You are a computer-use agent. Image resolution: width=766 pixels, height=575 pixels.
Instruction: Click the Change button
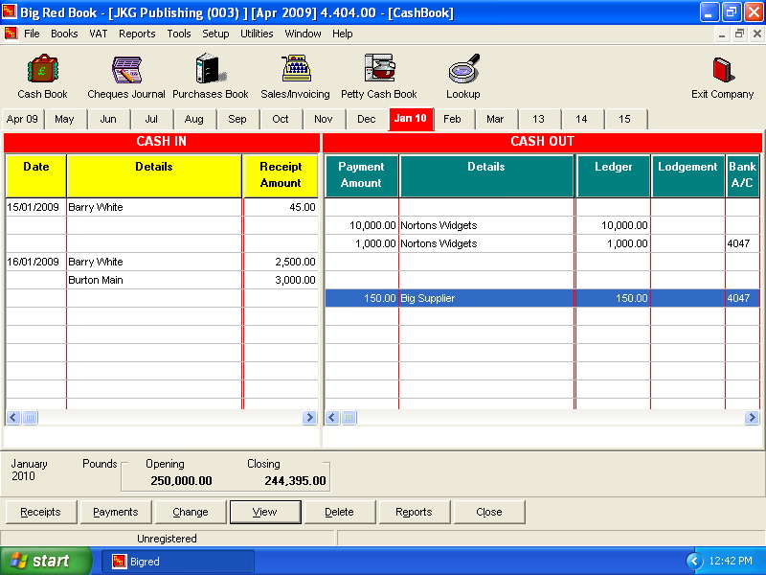click(191, 512)
